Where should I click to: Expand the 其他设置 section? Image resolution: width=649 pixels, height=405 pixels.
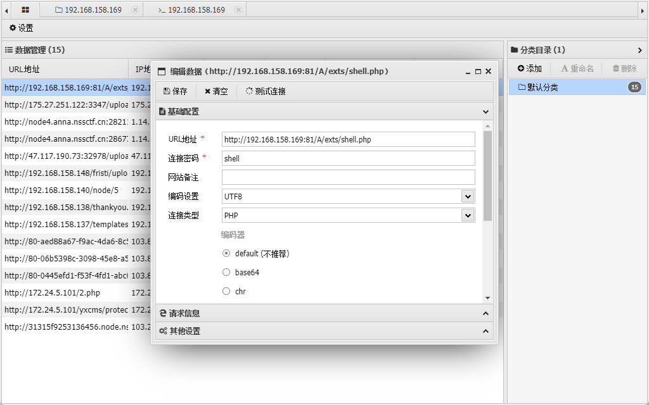(x=324, y=331)
